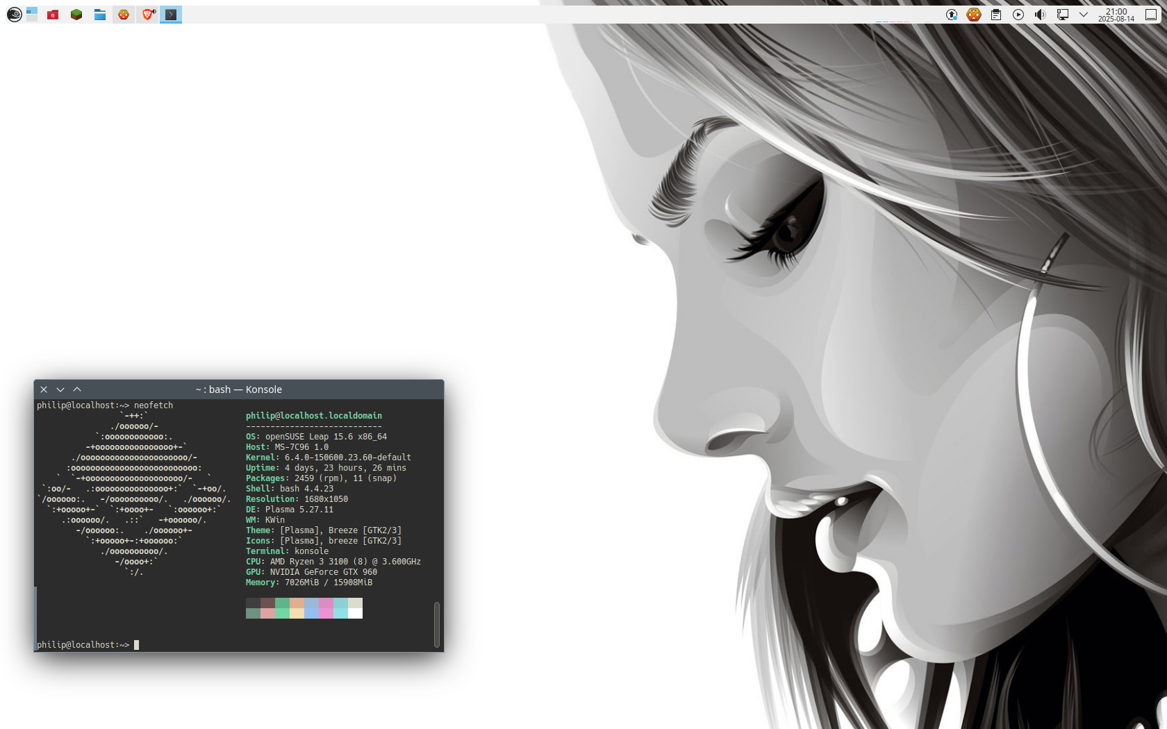
Task: Click the white neofetch color block
Action: pos(355,613)
